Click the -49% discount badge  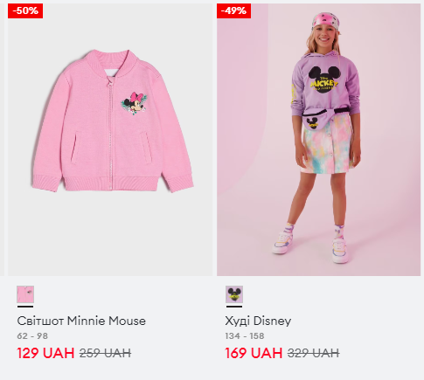pyautogui.click(x=233, y=11)
